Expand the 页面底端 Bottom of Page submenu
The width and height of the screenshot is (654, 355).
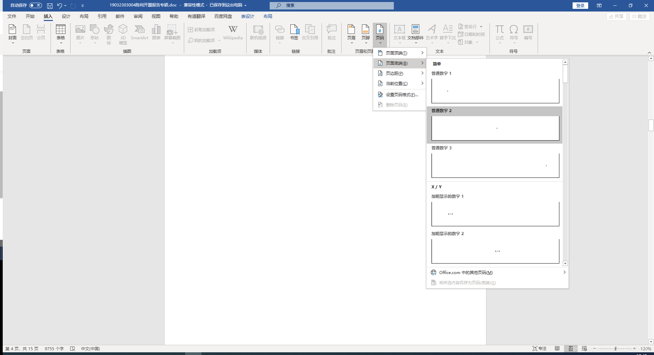point(400,63)
